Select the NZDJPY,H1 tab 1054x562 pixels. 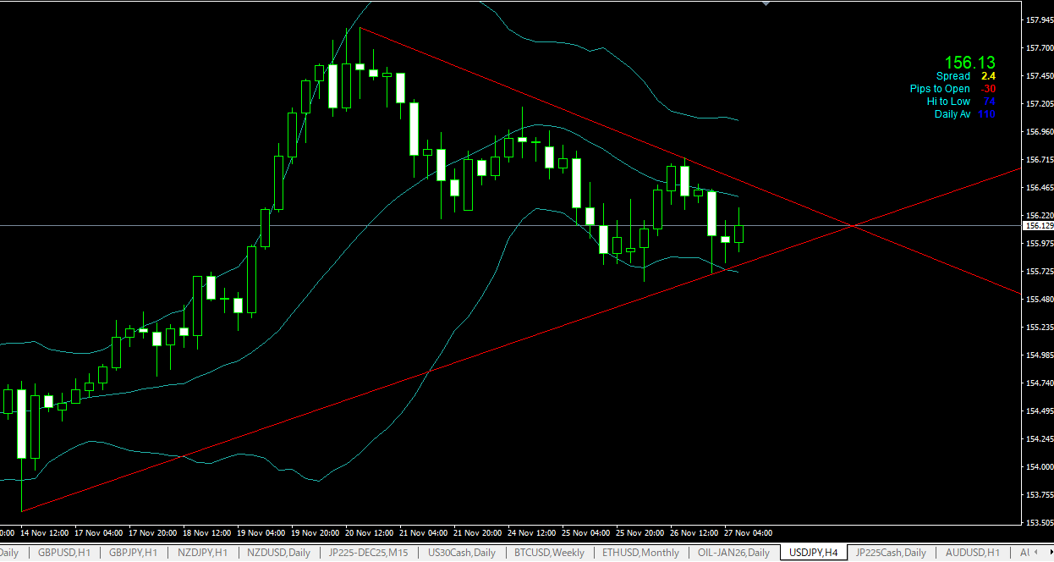pyautogui.click(x=202, y=553)
